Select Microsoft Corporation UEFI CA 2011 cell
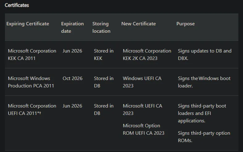The image size is (243, 152). click(x=32, y=109)
